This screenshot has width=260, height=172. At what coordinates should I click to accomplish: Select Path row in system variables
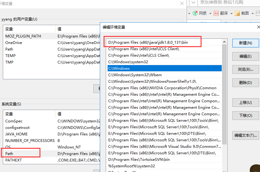[52, 153]
